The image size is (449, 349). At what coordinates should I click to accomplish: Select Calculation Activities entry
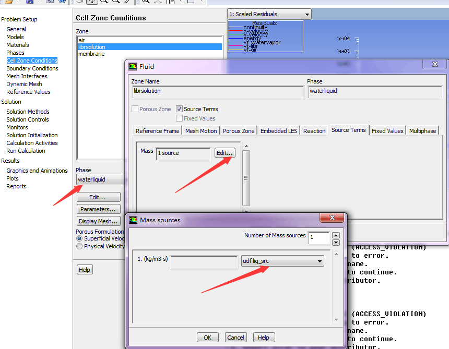(x=32, y=143)
